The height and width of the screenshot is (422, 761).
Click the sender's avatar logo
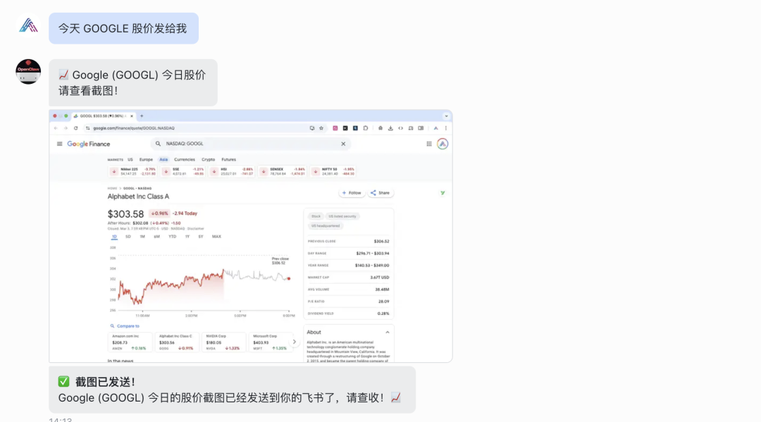pos(28,25)
